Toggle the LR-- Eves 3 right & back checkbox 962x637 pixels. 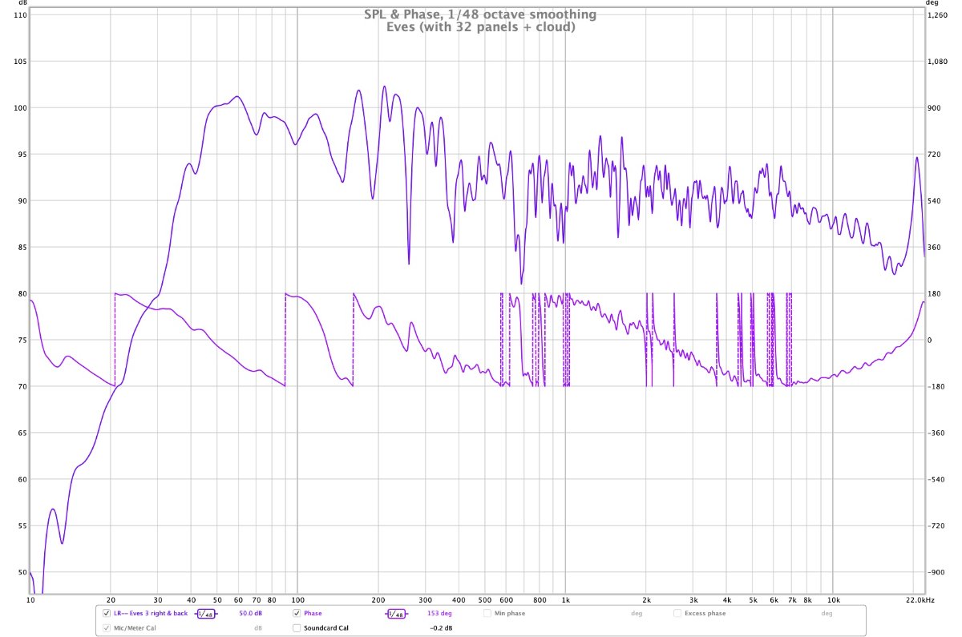tap(107, 614)
